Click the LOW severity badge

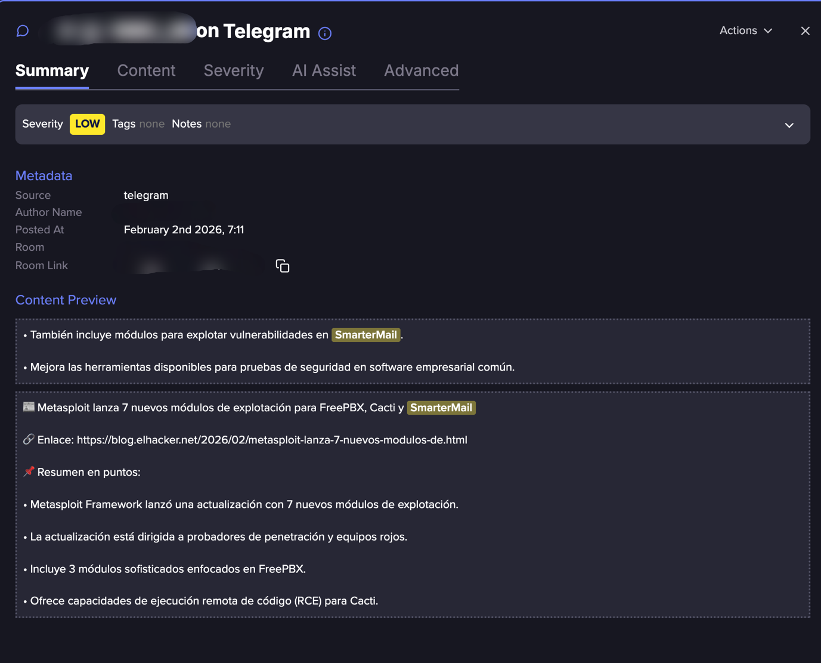[x=87, y=124]
